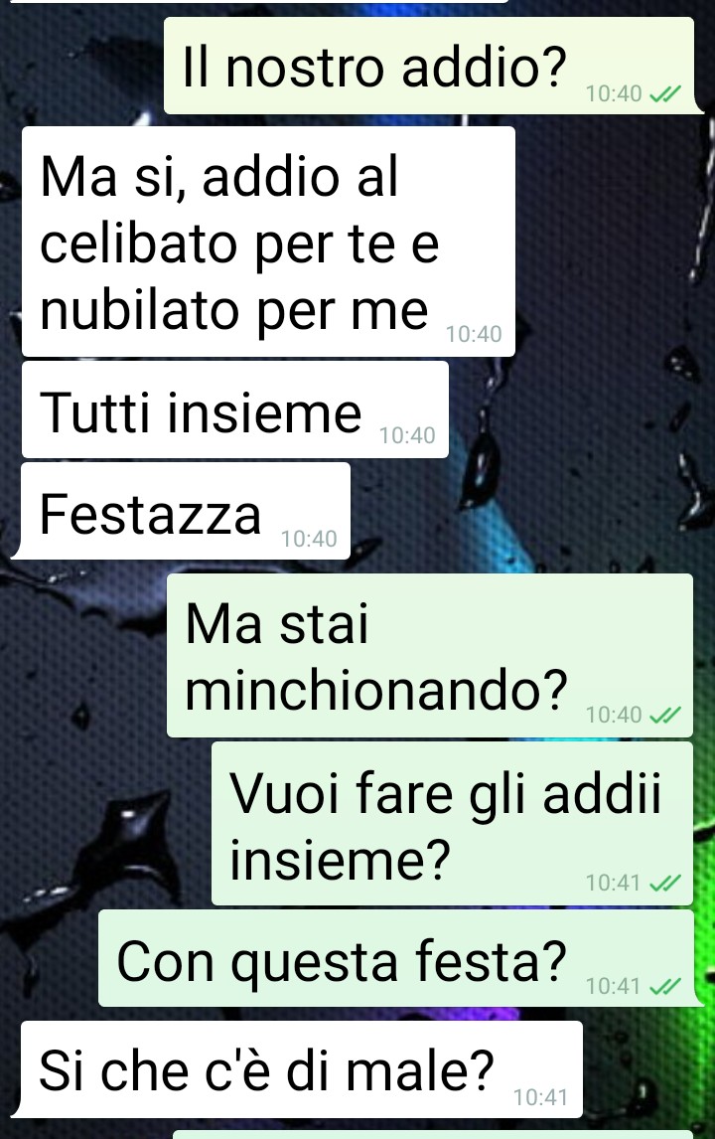The image size is (715, 1139).
Task: Tap the 10:40 timestamp on "Il nostro addio?"
Action: pos(614,93)
